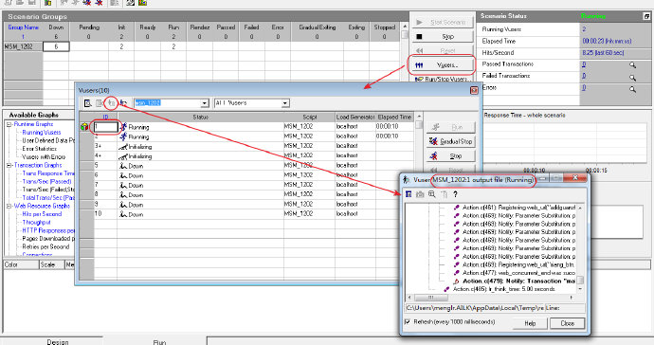Open the MSM_1202 group dropdown
Image resolution: width=654 pixels, height=345 pixels.
tap(205, 103)
